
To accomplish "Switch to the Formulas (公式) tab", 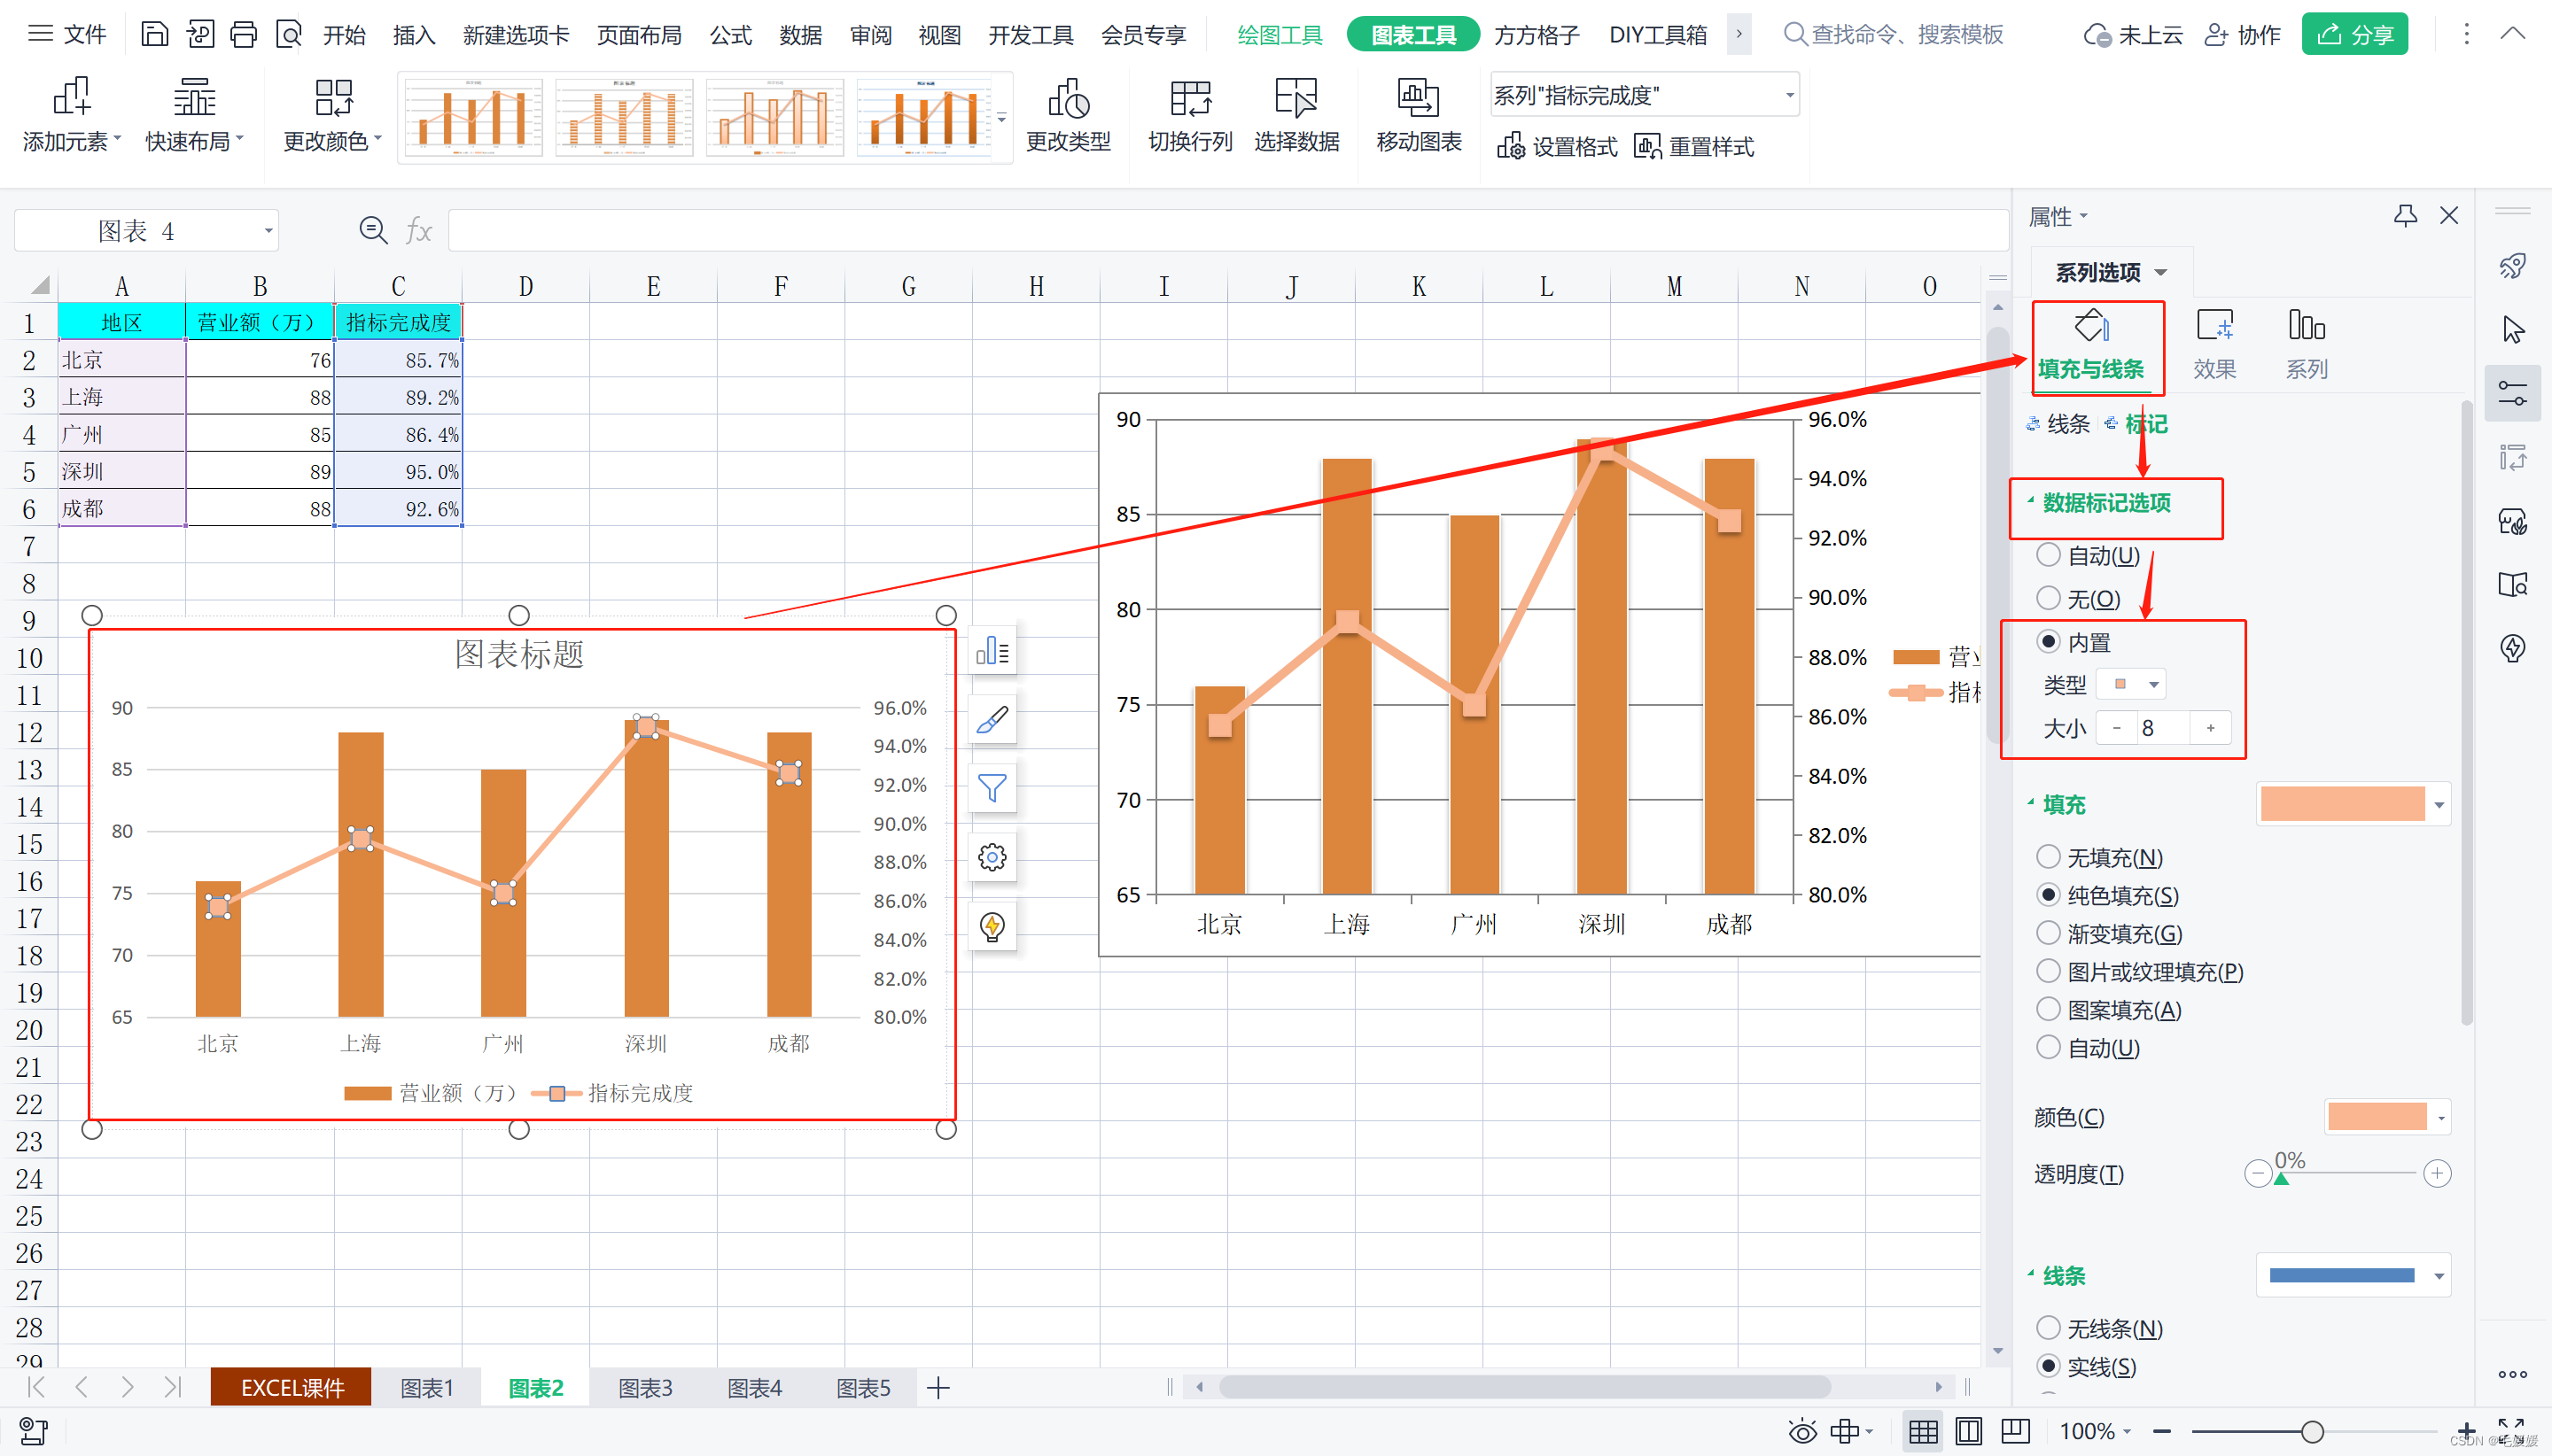I will 730,35.
